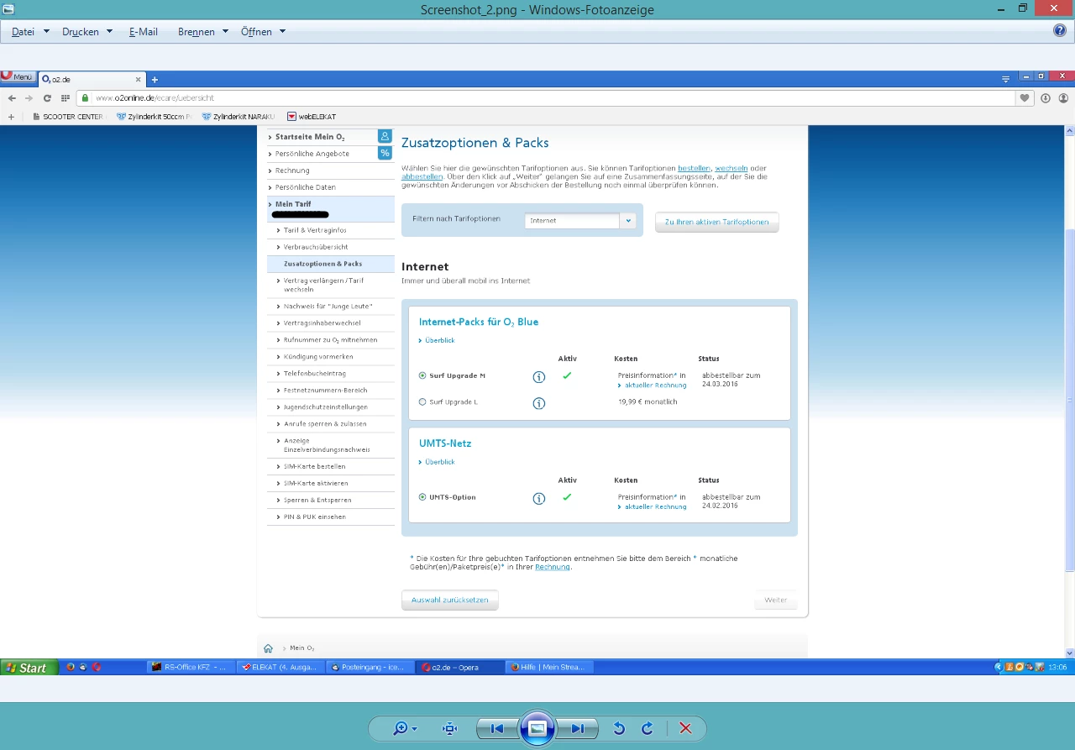
Task: Click the Auswahl zurücksetzen button
Action: [x=450, y=600]
